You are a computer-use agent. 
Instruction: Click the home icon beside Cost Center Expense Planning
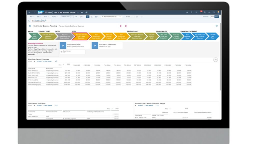click(30, 26)
